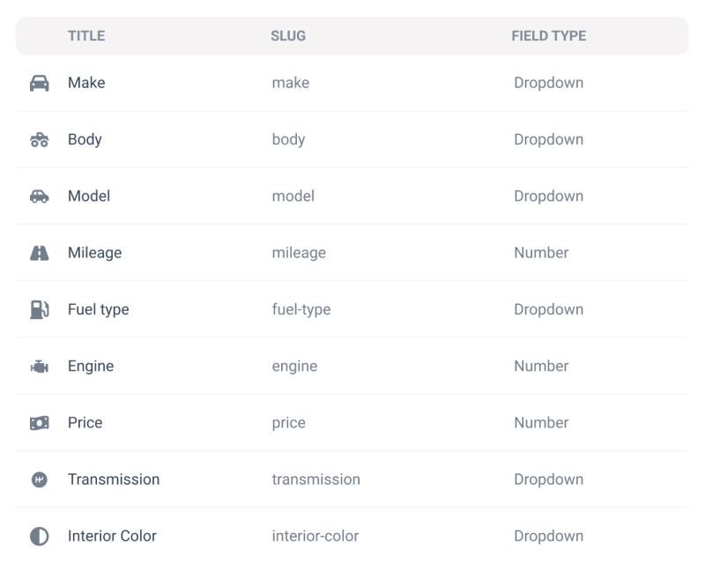Click Number field type in Price row
This screenshot has width=705, height=564.
[541, 423]
